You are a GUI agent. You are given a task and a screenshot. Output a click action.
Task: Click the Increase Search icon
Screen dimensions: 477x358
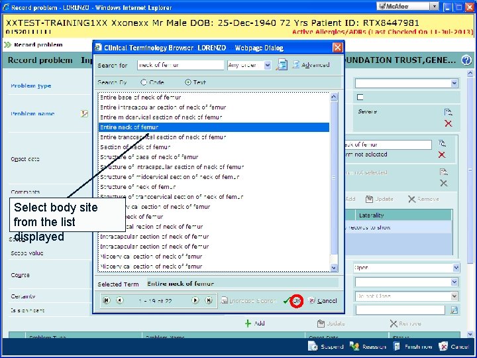(224, 301)
